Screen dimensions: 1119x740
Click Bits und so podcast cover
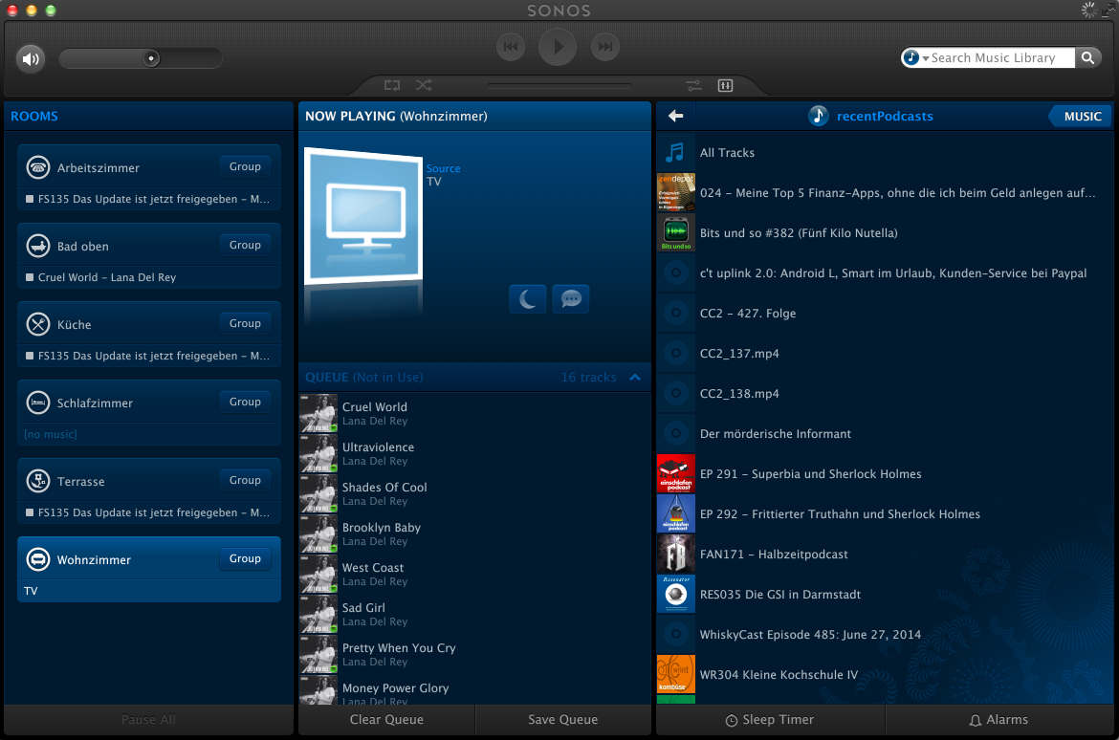click(x=675, y=232)
